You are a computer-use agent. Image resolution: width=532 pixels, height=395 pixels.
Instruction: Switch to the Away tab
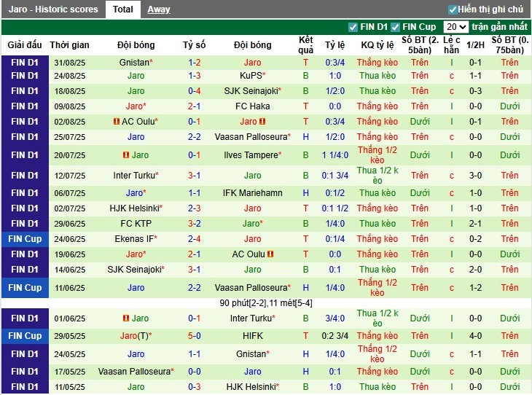click(x=159, y=9)
